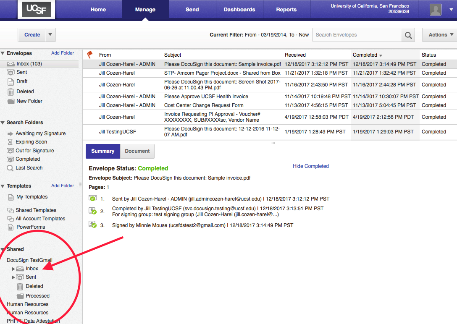Select the Jill TestingUCSF envelope row

pos(270,132)
